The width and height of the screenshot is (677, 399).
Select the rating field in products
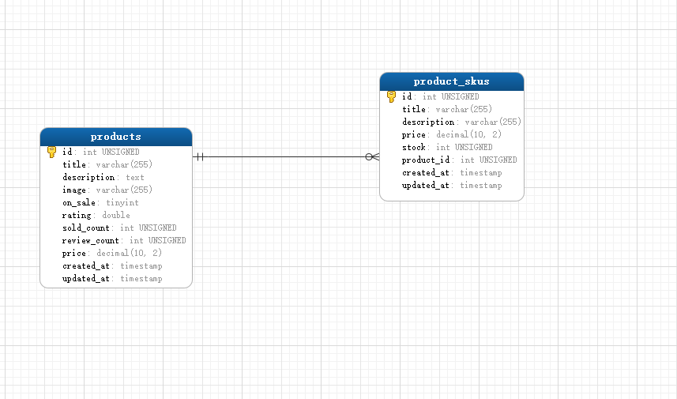[x=76, y=216]
